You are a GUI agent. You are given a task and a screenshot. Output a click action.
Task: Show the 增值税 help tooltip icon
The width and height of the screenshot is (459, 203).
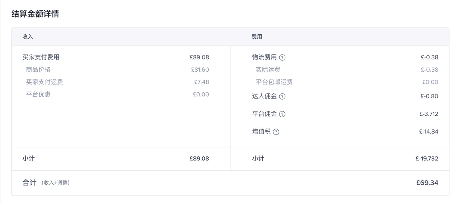pyautogui.click(x=276, y=132)
